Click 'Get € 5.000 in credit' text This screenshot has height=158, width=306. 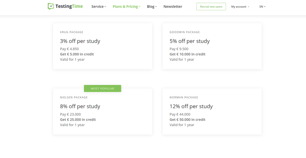pyautogui.click(x=77, y=54)
